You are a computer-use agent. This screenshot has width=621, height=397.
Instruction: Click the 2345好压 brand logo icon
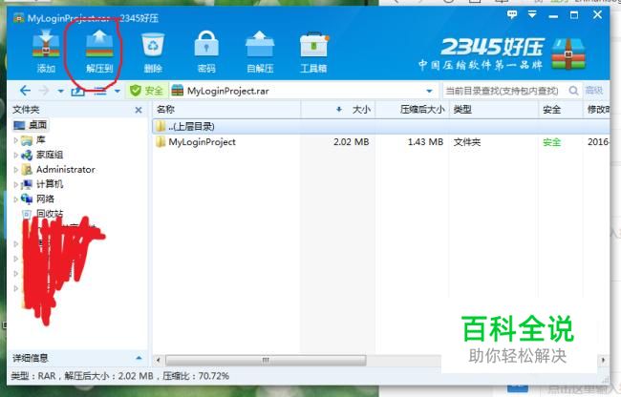[x=568, y=53]
